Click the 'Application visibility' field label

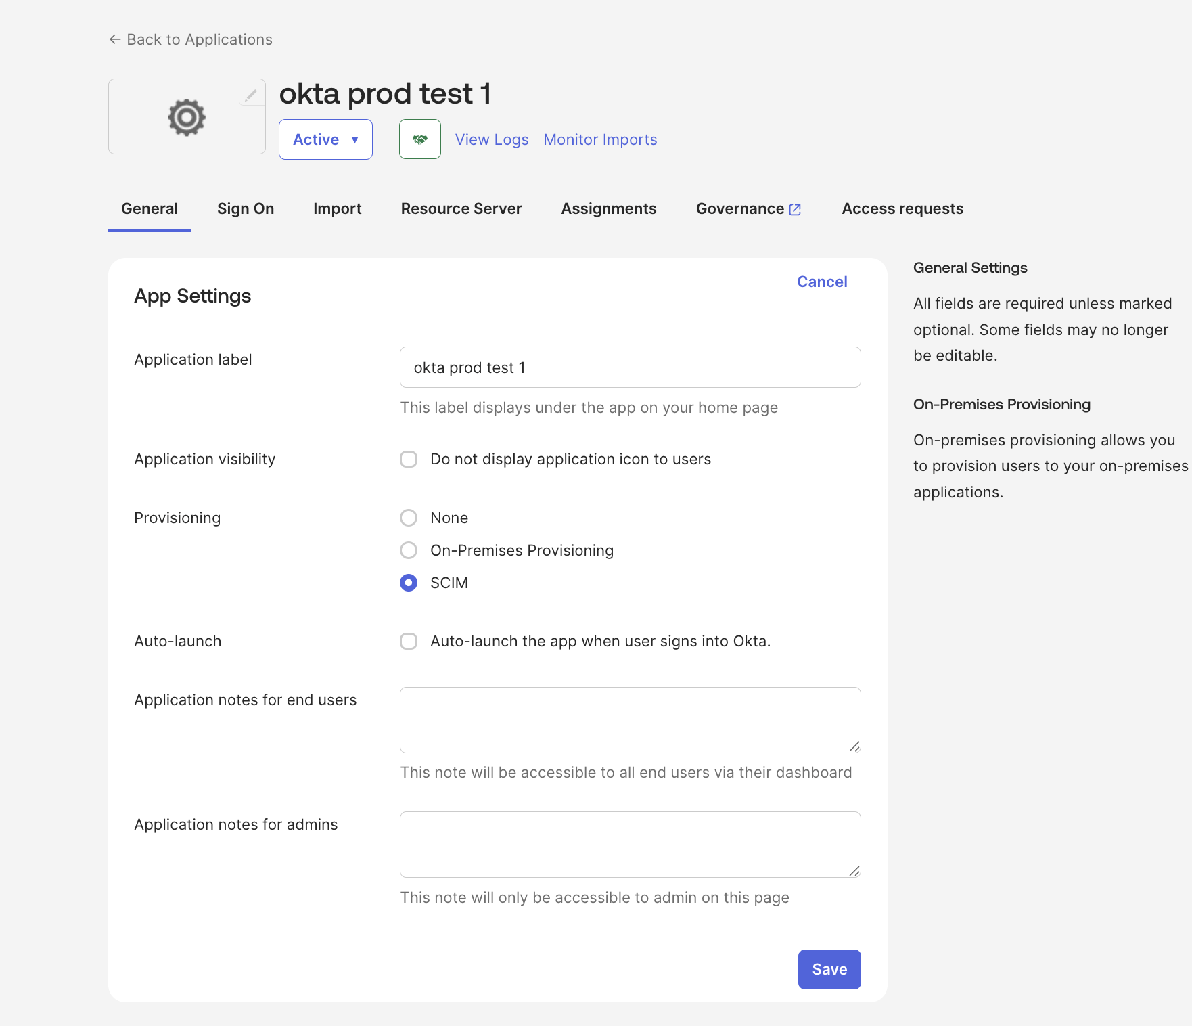click(205, 459)
